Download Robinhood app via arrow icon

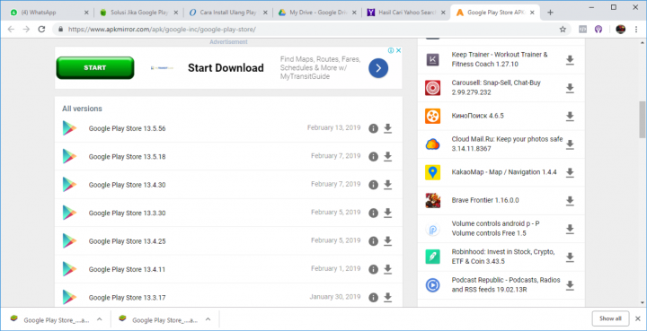(x=570, y=257)
